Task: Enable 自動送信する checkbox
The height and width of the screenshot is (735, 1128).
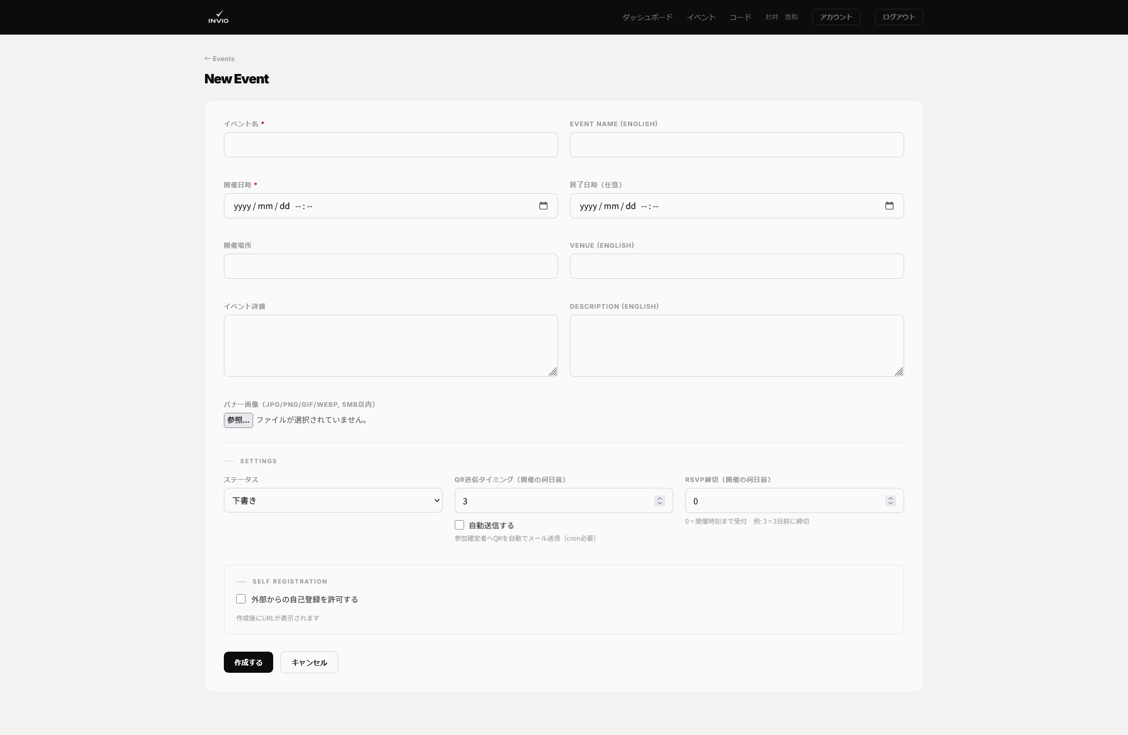Action: click(459, 525)
